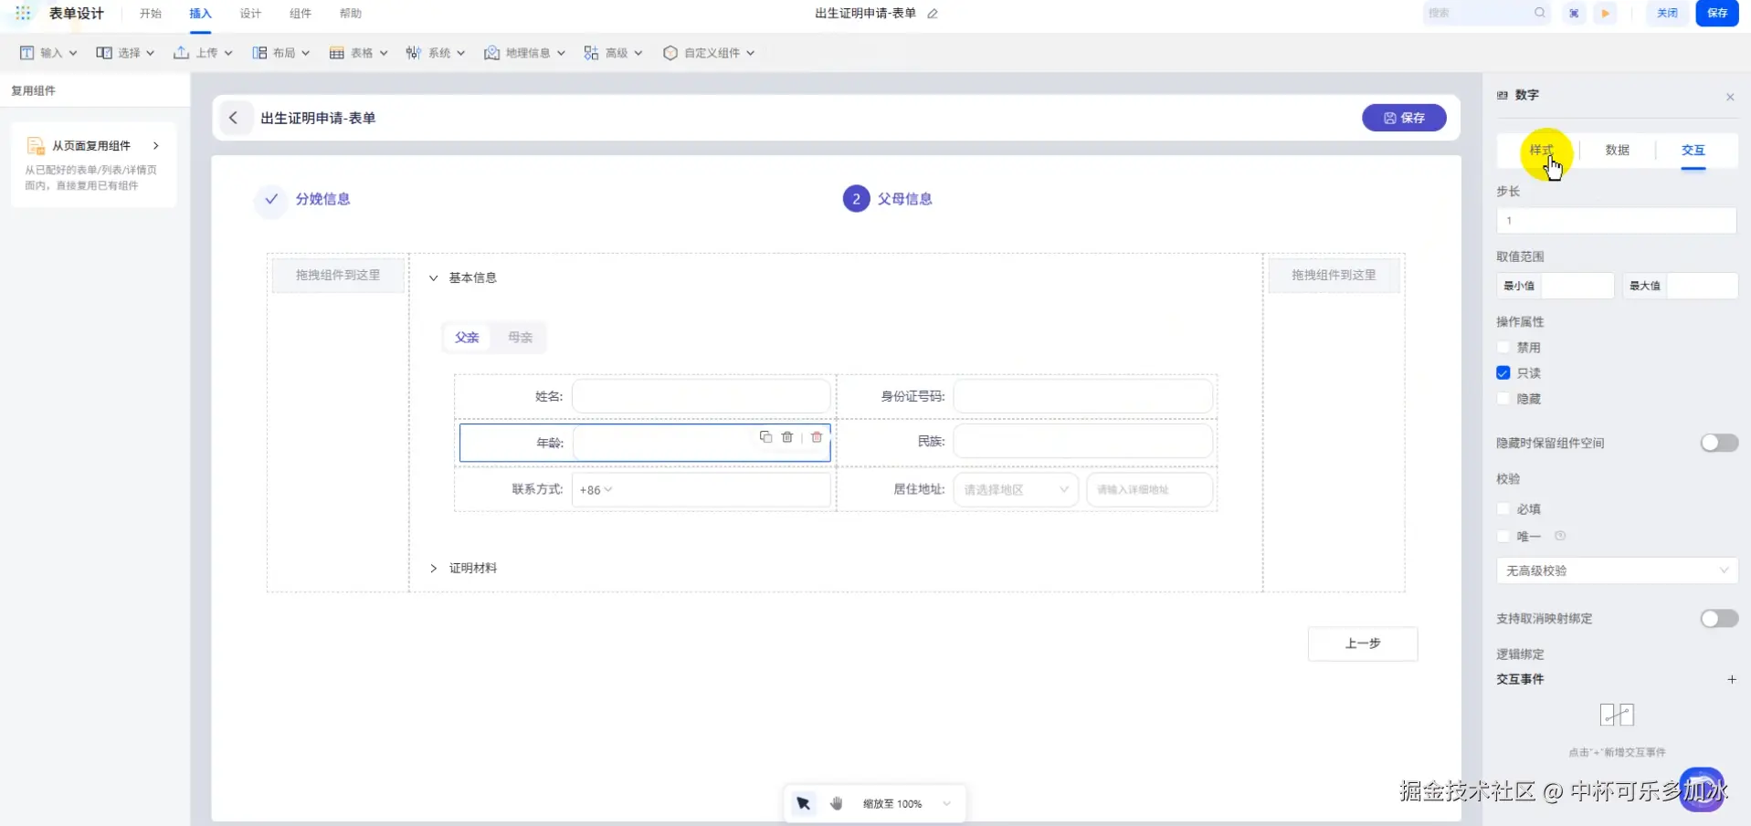Expand the 证明材料 section

point(434,568)
